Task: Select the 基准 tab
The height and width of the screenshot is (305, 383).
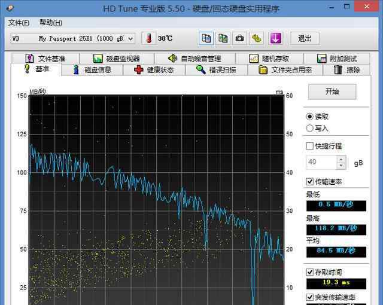Action: point(36,69)
